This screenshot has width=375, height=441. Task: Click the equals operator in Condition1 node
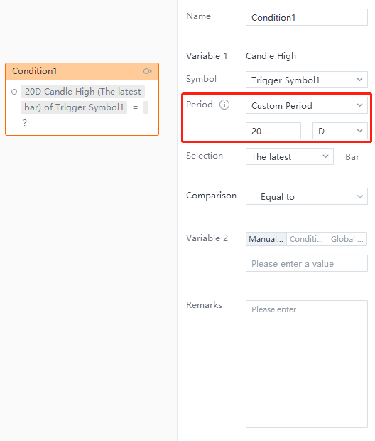click(135, 107)
